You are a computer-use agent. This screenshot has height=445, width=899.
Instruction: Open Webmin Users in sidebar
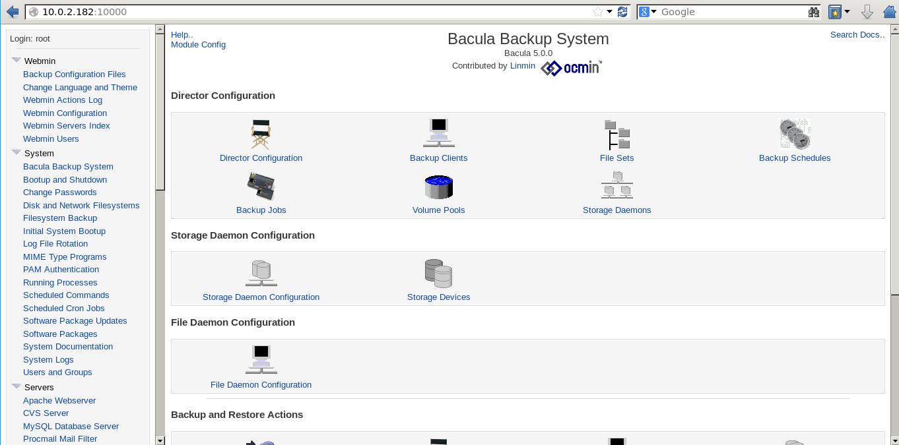[x=51, y=138]
